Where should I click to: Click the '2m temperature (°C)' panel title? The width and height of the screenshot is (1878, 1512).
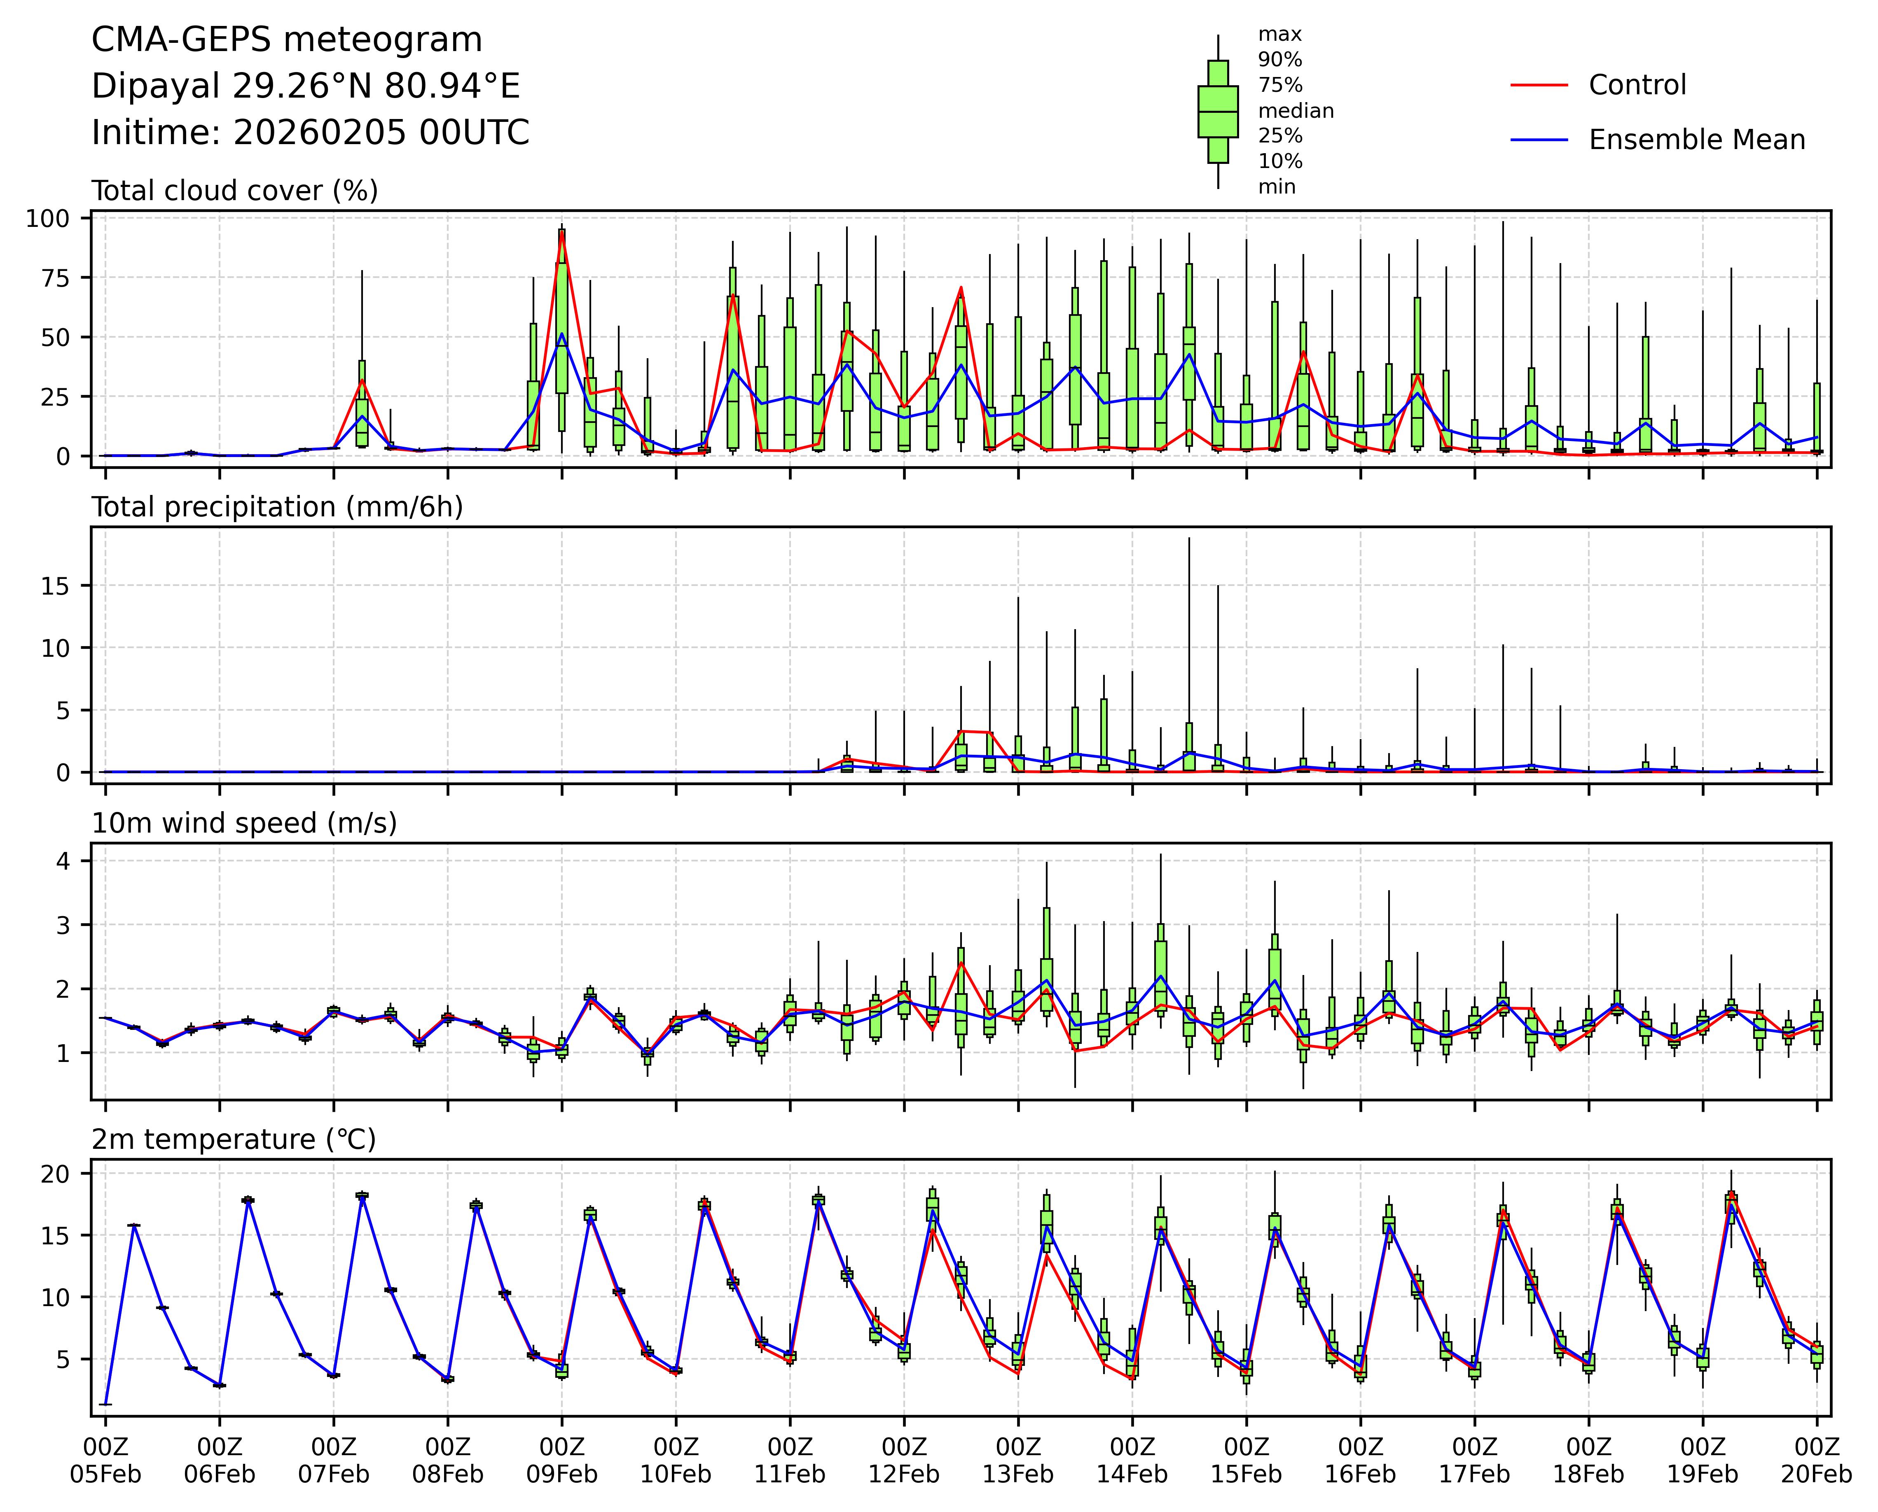[x=234, y=1139]
